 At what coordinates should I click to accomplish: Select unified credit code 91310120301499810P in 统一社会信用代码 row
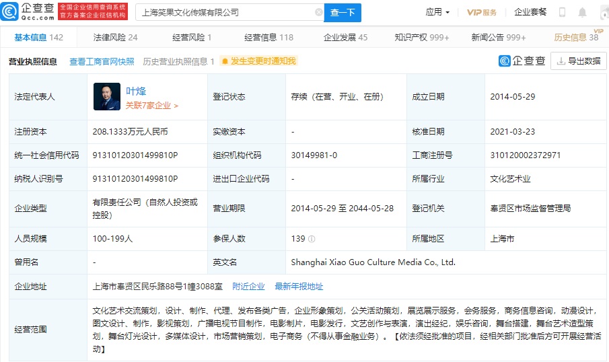pos(135,155)
